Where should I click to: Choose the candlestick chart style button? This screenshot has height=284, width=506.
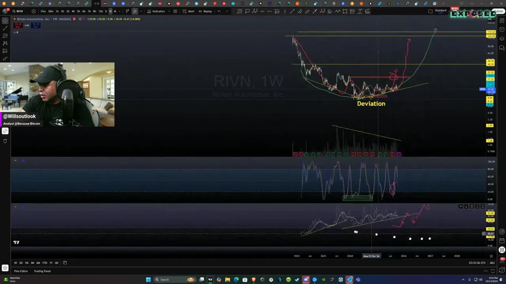point(135,11)
